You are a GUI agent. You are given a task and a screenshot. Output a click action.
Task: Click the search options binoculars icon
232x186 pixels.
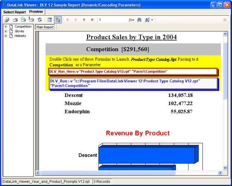click(x=147, y=20)
